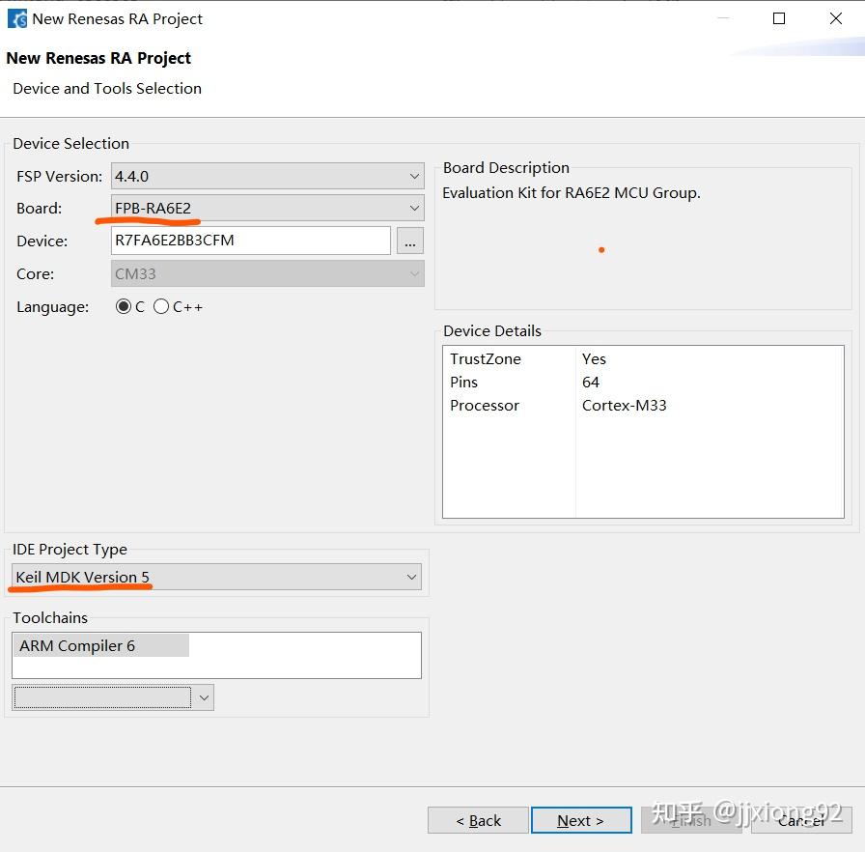Click the Device name input field
865x852 pixels.
[x=251, y=241]
